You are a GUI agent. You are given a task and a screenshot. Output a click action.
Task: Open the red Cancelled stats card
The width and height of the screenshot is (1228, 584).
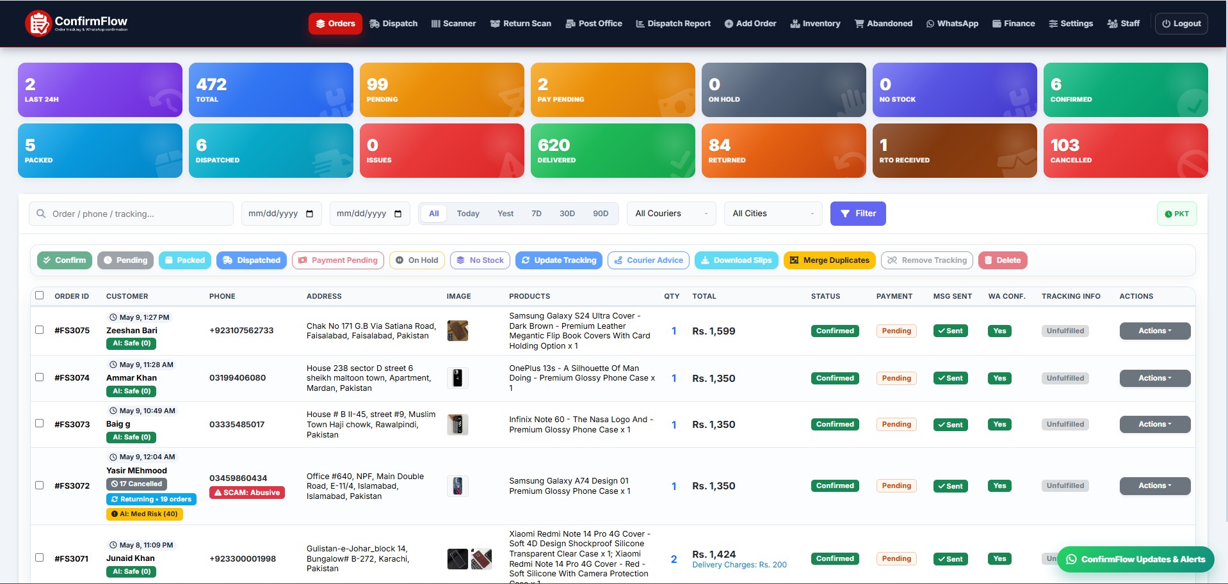pos(1126,150)
